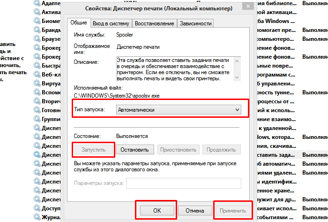This screenshot has width=328, height=222.
Task: Click the Запустить button
Action: (x=94, y=150)
